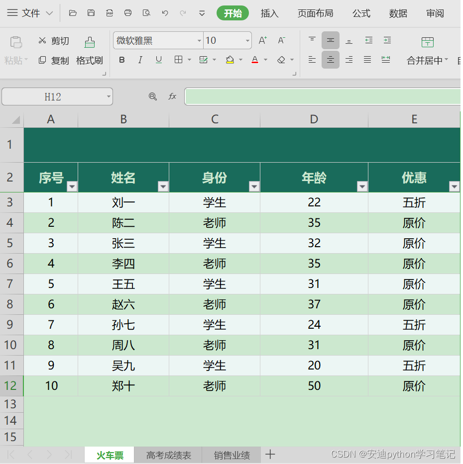Export the workbook as PDF
The image size is (463, 464).
tap(110, 13)
